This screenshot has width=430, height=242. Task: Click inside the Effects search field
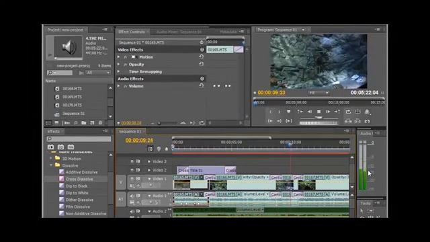click(79, 139)
